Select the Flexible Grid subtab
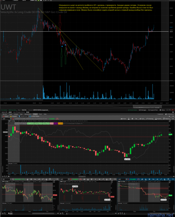 pos(23,116)
